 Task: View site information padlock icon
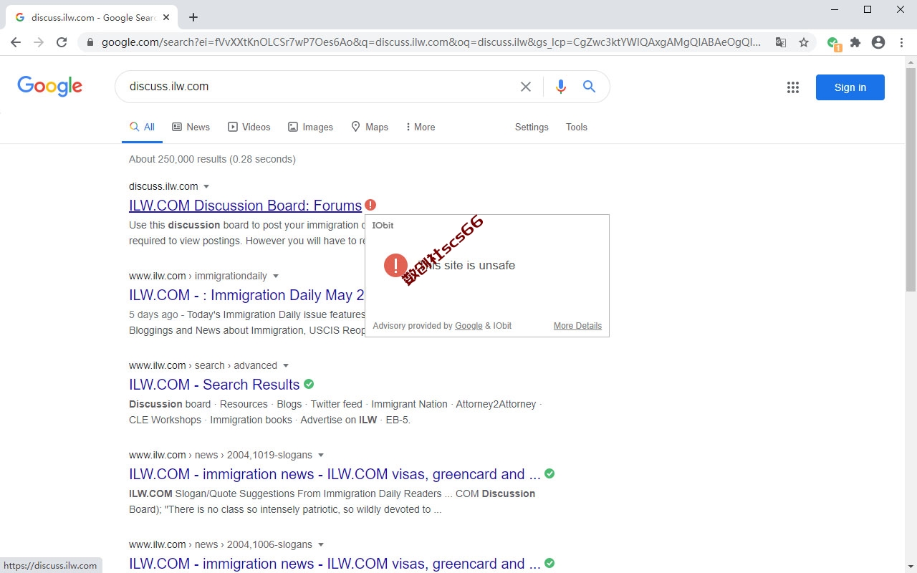[x=90, y=42]
